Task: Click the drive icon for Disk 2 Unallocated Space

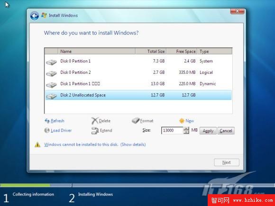Action: [51, 96]
